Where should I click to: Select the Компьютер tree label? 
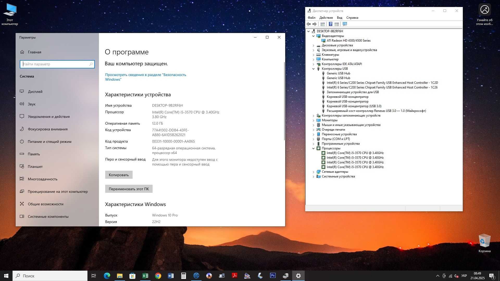tap(330, 59)
